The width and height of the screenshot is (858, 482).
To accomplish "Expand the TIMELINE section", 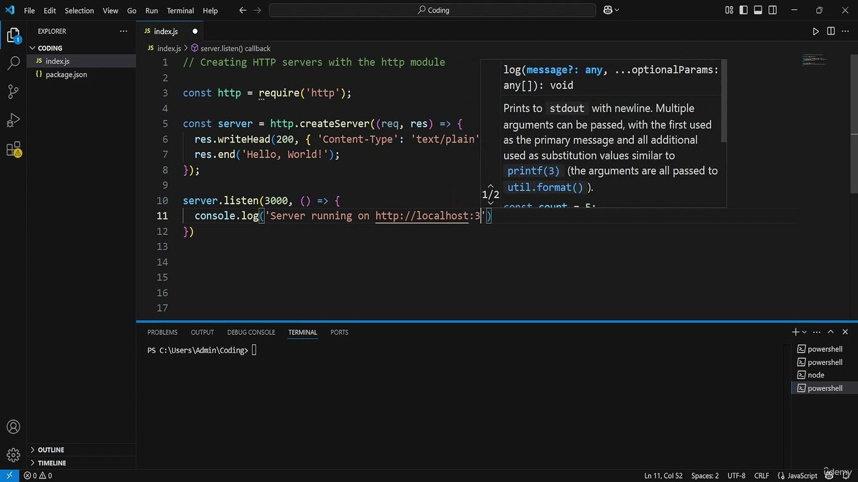I will (x=81, y=463).
